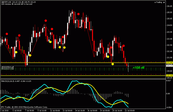Click the 20 Jul 16:00 time axis label
Viewport: 173px width, 112px height.
[118, 110]
